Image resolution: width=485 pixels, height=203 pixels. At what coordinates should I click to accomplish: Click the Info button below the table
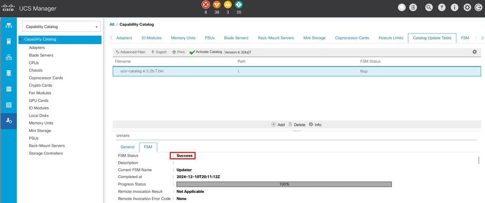click(315, 125)
